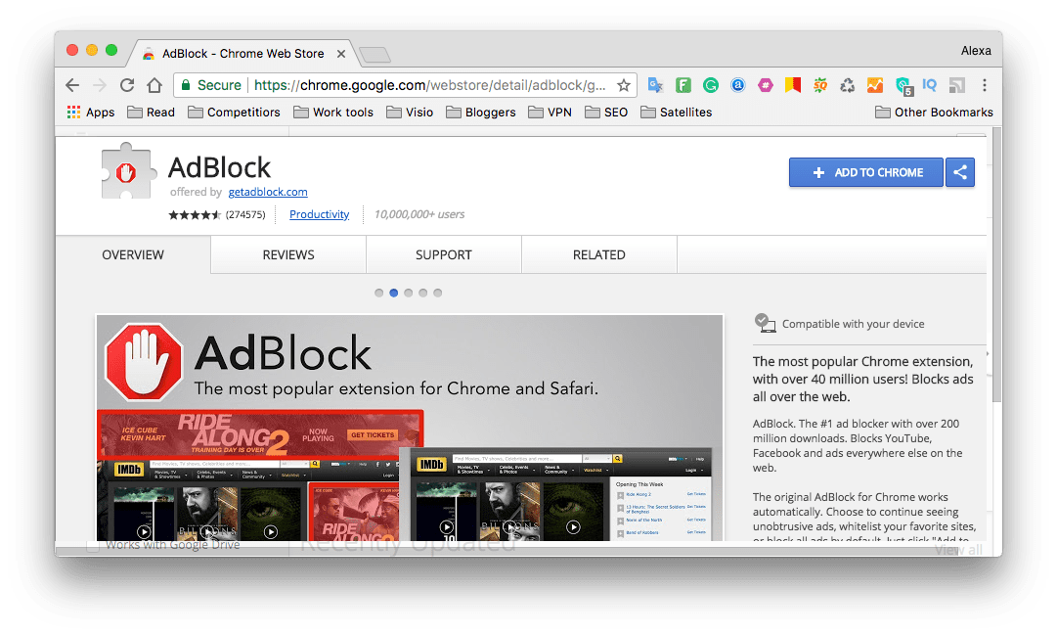Click 'Compatible with your device' text
The image size is (1057, 635).
pos(853,324)
